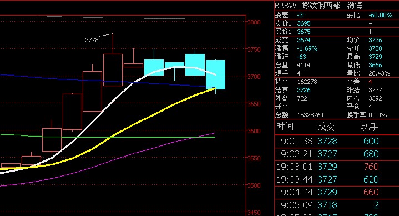399x216 pixels.
Task: Click the 现手 column header
Action: (370, 127)
